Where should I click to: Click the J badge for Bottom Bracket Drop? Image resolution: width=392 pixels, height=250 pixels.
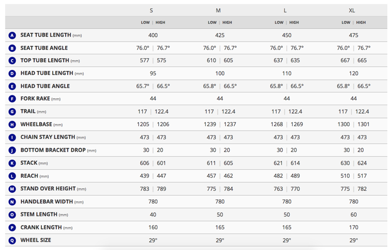pyautogui.click(x=12, y=150)
